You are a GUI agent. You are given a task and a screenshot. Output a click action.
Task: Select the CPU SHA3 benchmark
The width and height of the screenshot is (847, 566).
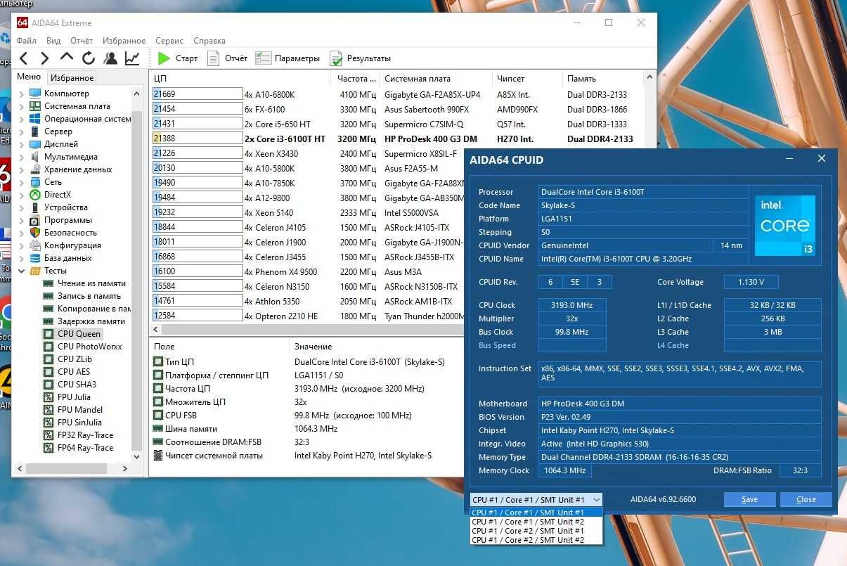click(x=70, y=385)
